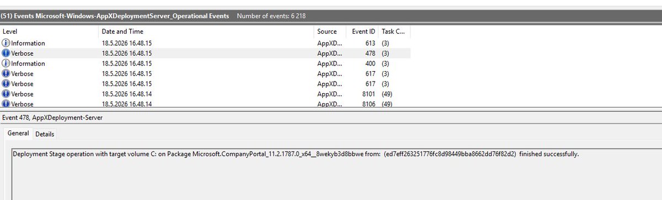The width and height of the screenshot is (662, 200).
Task: Sort by the Date and Time column header
Action: point(206,32)
